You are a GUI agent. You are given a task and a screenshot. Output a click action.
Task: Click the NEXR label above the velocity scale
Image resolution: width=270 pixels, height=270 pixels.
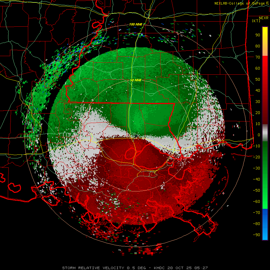tap(263, 18)
